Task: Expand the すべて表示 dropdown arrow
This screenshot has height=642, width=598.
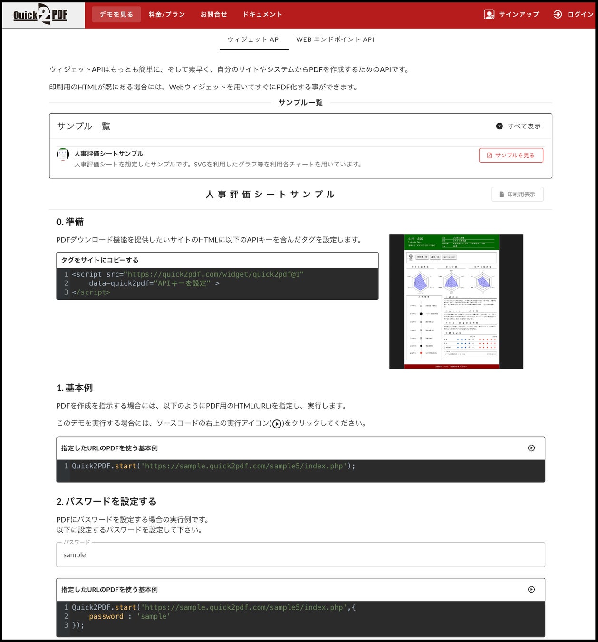Action: pos(499,126)
